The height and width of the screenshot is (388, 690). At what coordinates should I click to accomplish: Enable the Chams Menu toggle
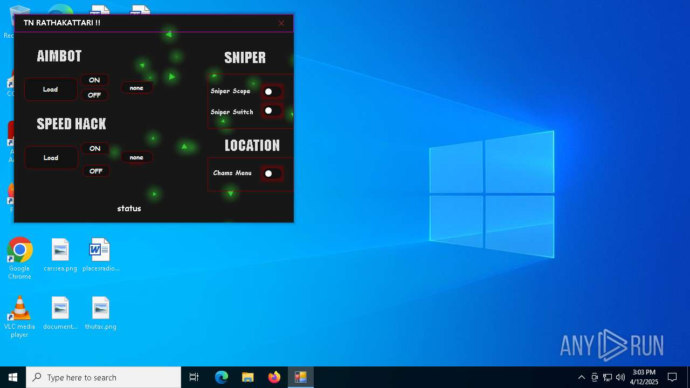272,174
